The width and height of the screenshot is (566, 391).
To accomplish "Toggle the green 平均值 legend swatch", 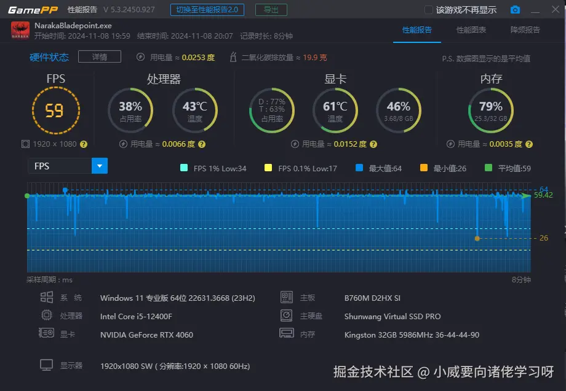I will tap(488, 168).
